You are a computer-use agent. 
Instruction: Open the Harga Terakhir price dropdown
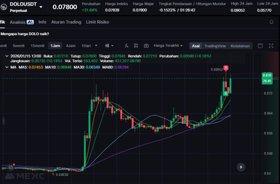coord(168,45)
